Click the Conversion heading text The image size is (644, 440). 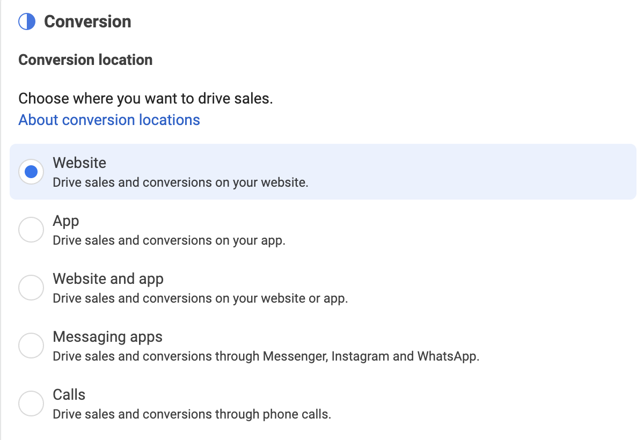[x=87, y=21]
